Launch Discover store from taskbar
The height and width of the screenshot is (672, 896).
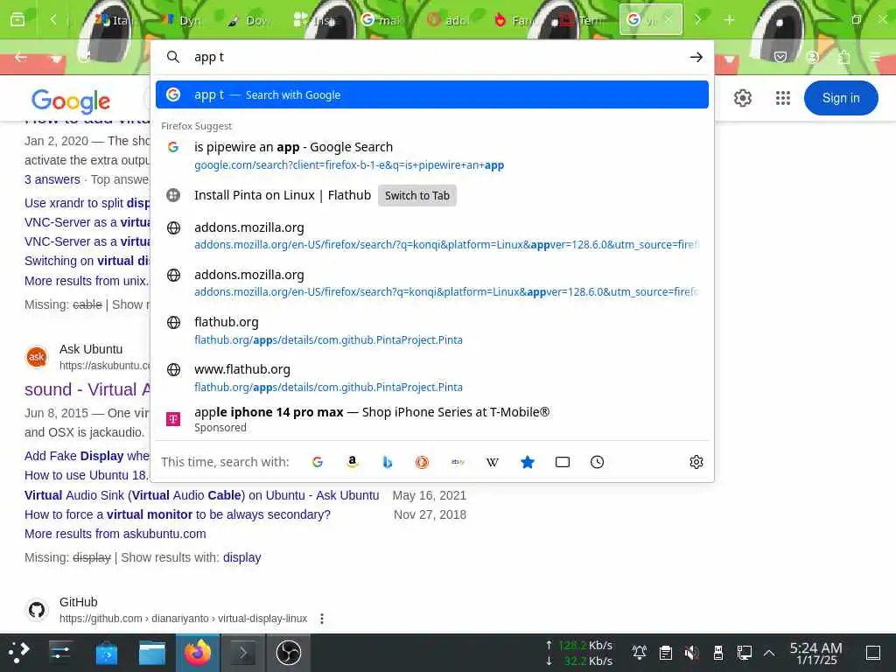tap(106, 652)
